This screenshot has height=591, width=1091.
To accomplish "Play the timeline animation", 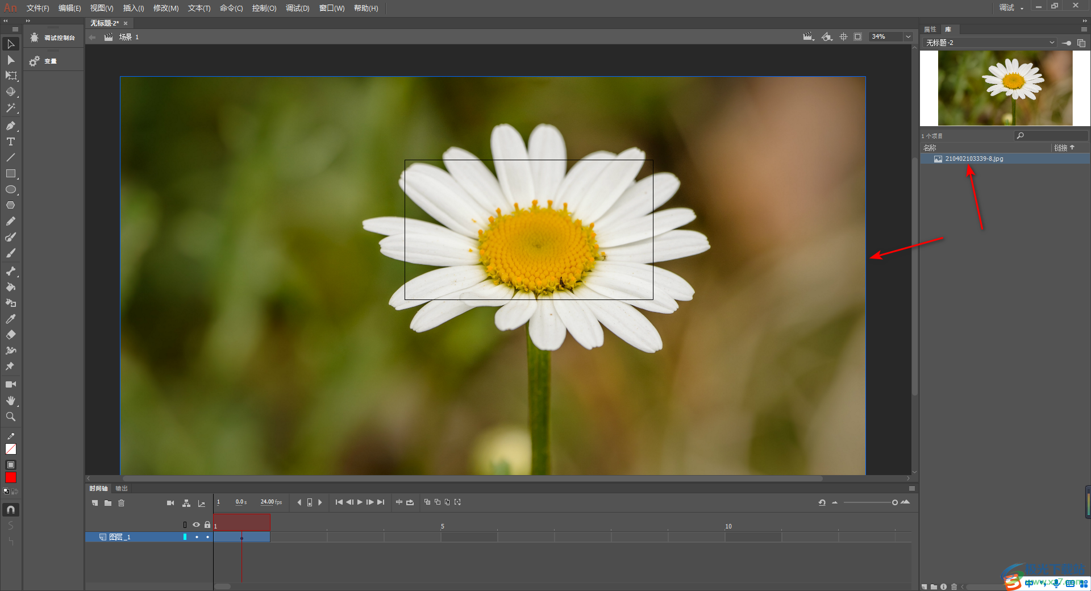I will click(360, 502).
